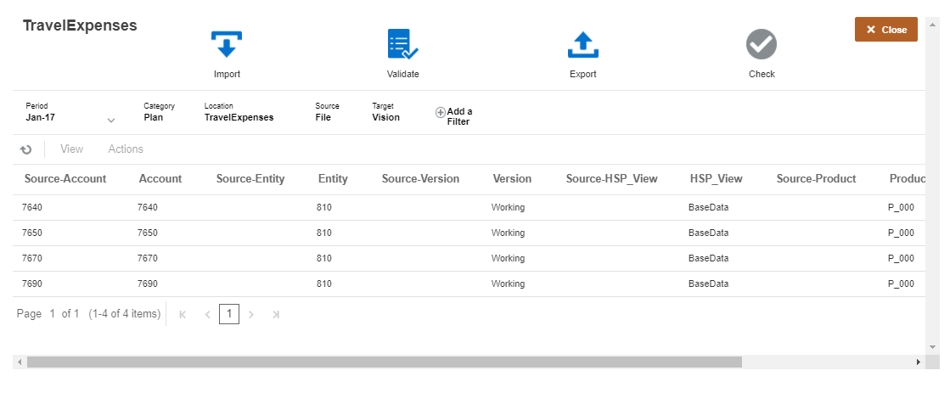
Task: Expand the Period Jan-17 dropdown
Action: click(x=111, y=120)
